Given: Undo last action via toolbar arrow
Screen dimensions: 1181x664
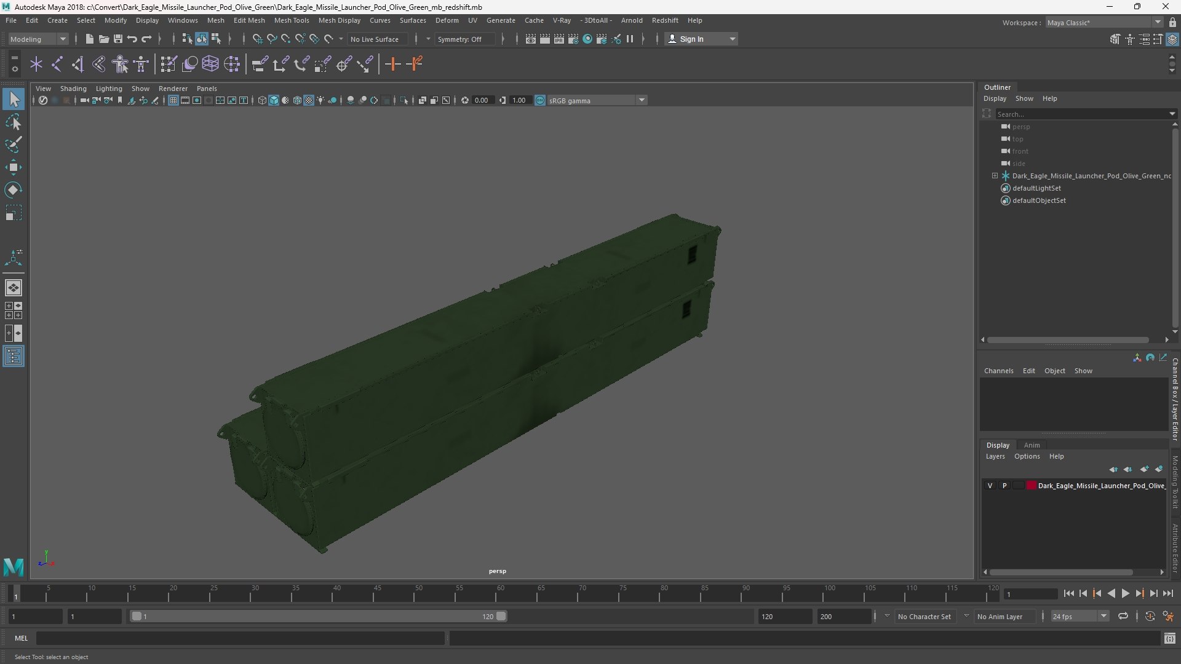Looking at the screenshot, I should (132, 39).
